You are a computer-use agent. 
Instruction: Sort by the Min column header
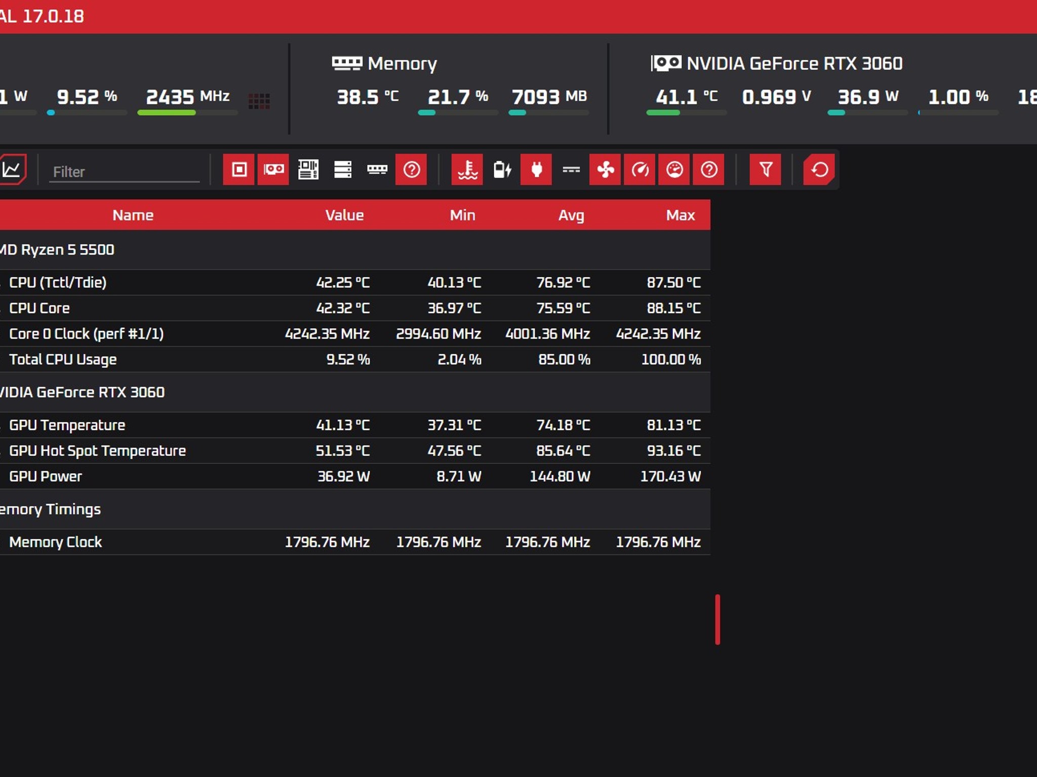coord(463,215)
